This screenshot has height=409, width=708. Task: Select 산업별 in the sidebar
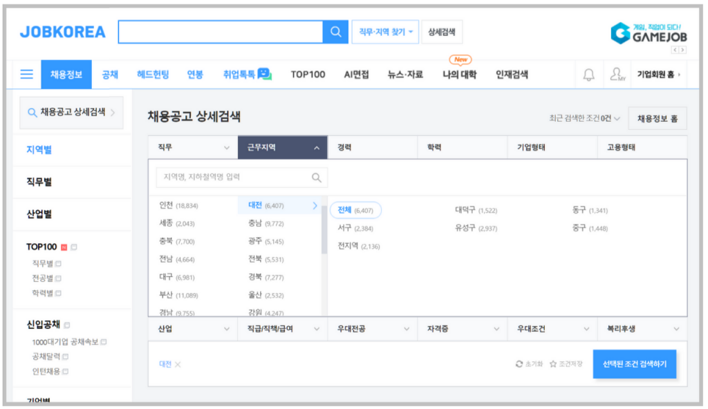pyautogui.click(x=39, y=214)
